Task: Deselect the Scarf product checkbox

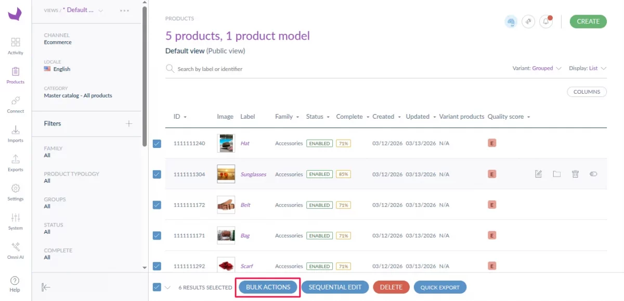Action: [x=157, y=266]
